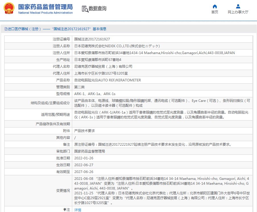
Task: Click the 数据查询 heading
Action: 98,9
